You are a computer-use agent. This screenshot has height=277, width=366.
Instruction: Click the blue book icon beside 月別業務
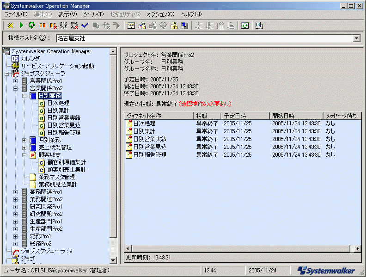point(33,141)
